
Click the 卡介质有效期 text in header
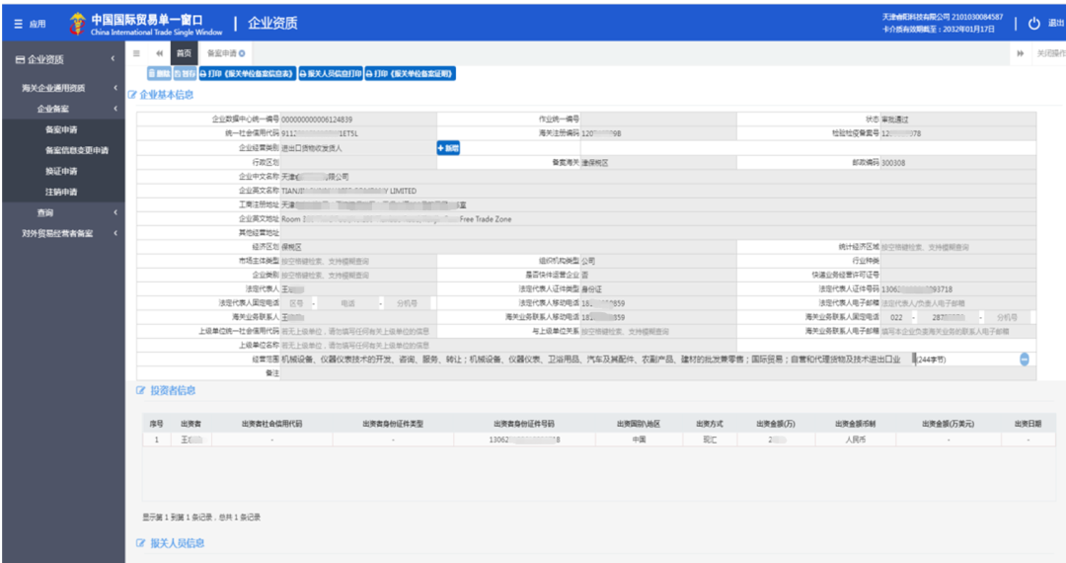[939, 30]
